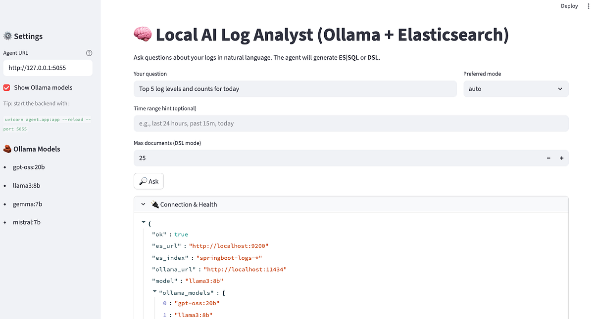Click gpt-oss:20b in Ollama Models list

(x=29, y=167)
